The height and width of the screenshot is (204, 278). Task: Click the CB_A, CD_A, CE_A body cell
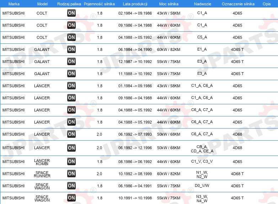[202, 149]
